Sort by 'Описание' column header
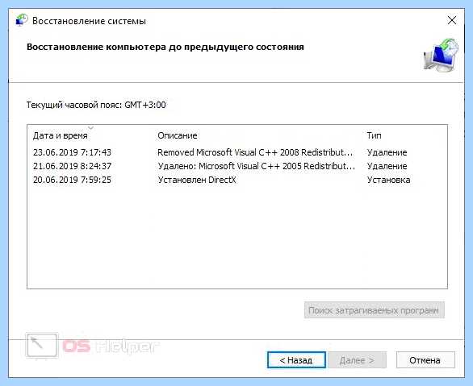Image resolution: width=473 pixels, height=386 pixels. 178,136
